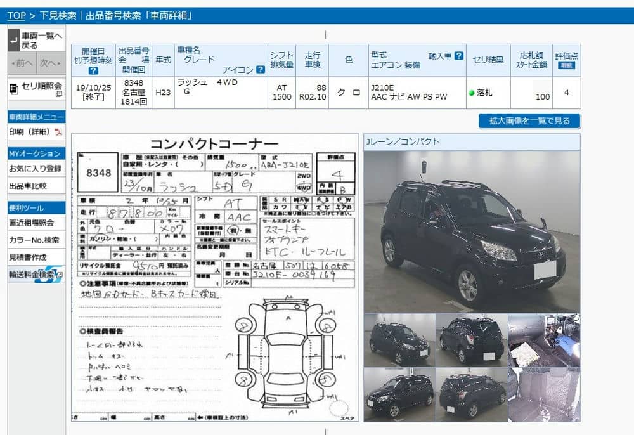Click the large front-angle car photo
The width and height of the screenshot is (634, 435).
472,231
